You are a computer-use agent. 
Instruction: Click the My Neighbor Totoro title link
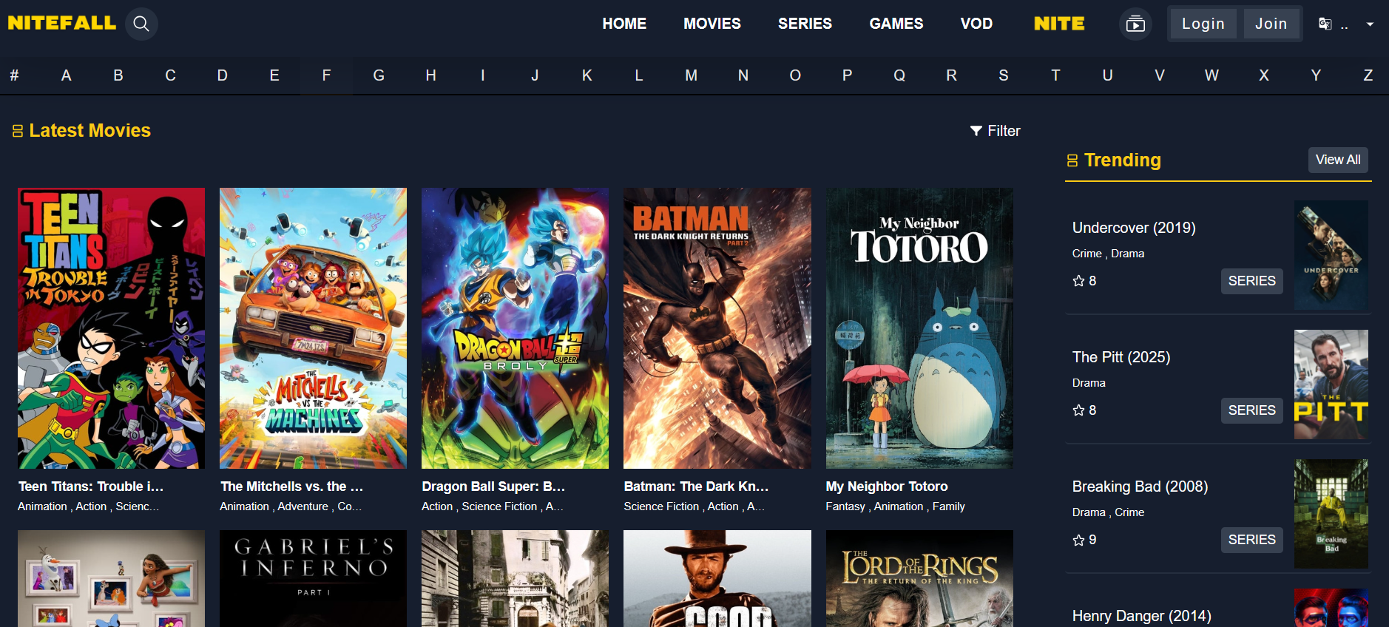887,487
